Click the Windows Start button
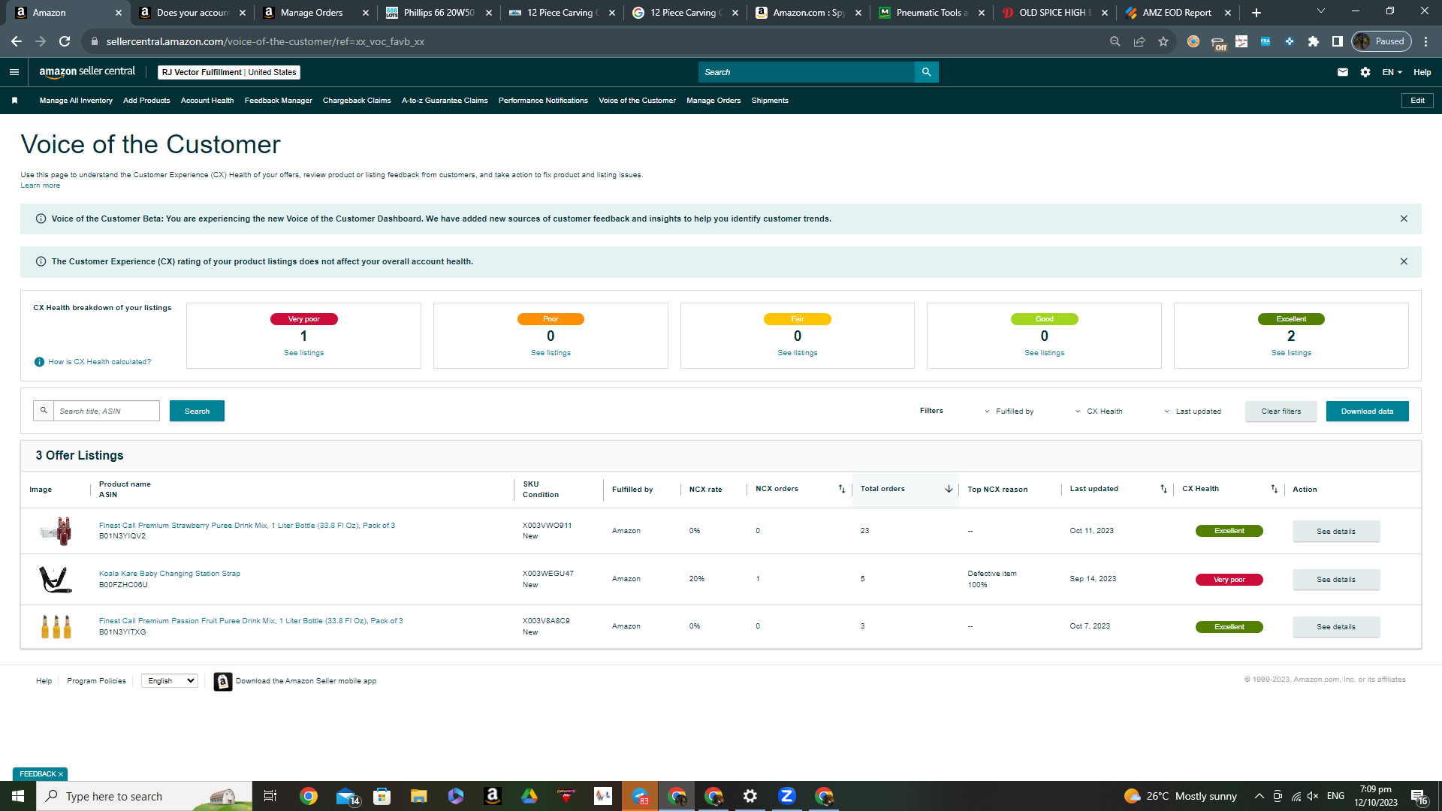The image size is (1442, 811). click(18, 796)
